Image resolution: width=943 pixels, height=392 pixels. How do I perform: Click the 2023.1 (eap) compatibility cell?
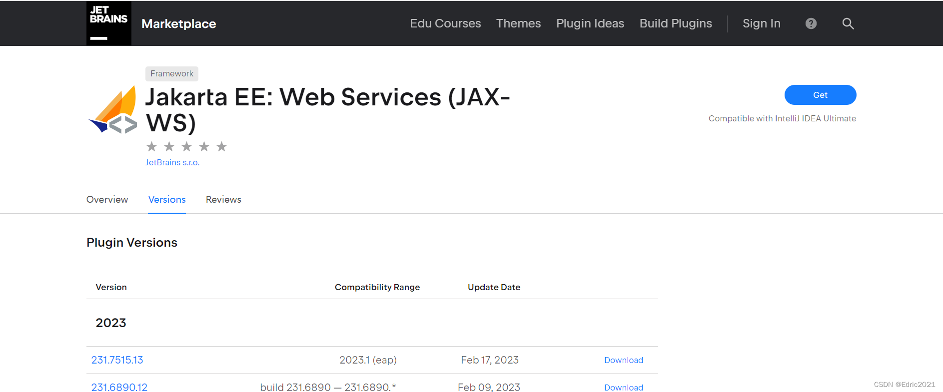(x=368, y=360)
